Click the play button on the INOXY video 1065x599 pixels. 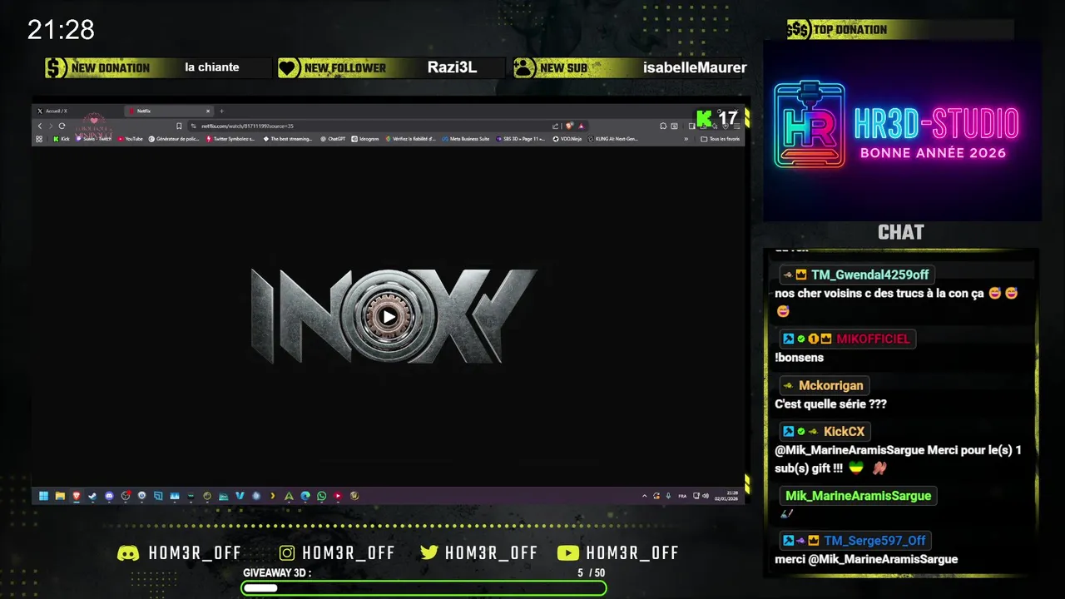[389, 316]
